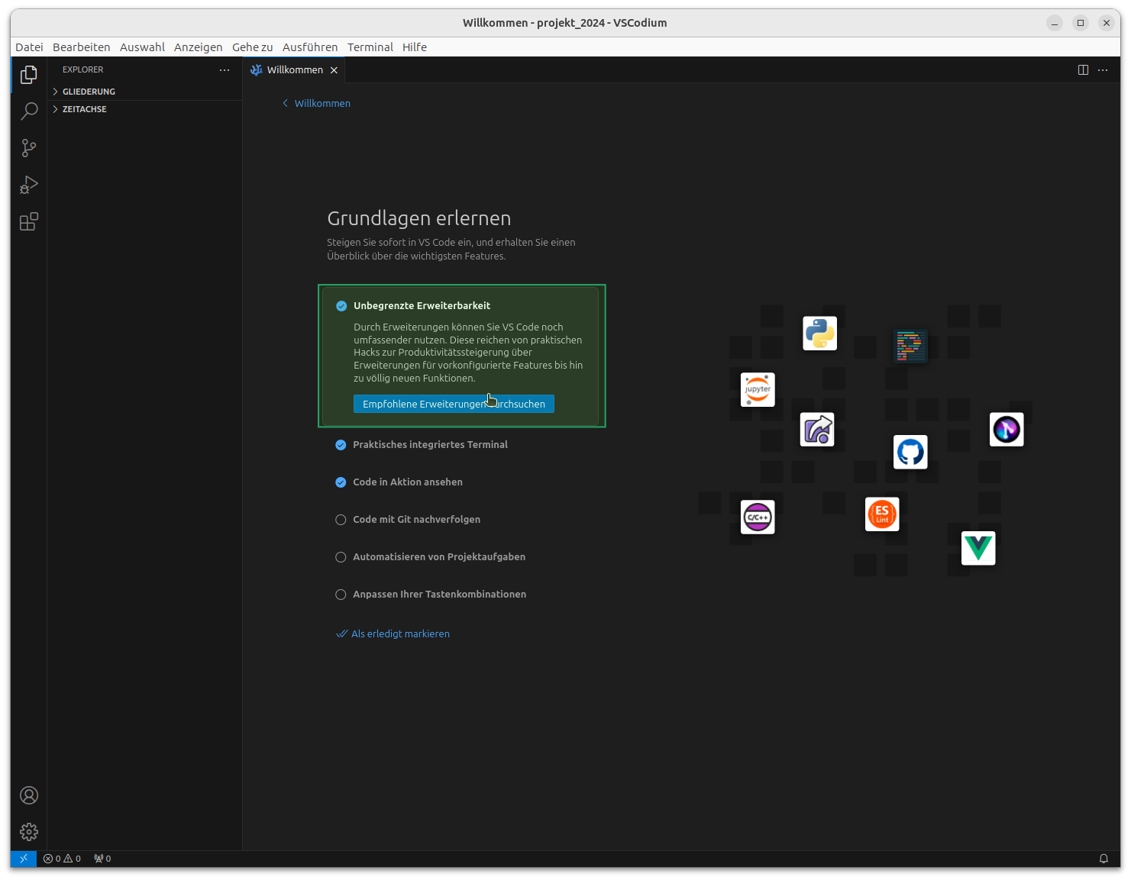
Task: Open the Explorer view in activity bar
Action: click(x=29, y=75)
